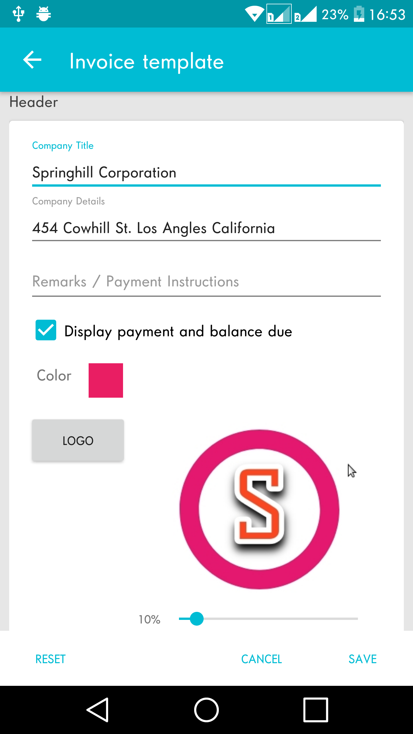Click SAVE to store template
The image size is (413, 734).
[363, 659]
